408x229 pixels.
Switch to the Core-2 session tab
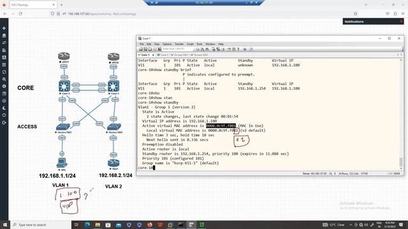(163, 55)
